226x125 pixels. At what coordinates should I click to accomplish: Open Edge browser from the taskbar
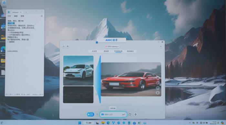[x=108, y=123]
